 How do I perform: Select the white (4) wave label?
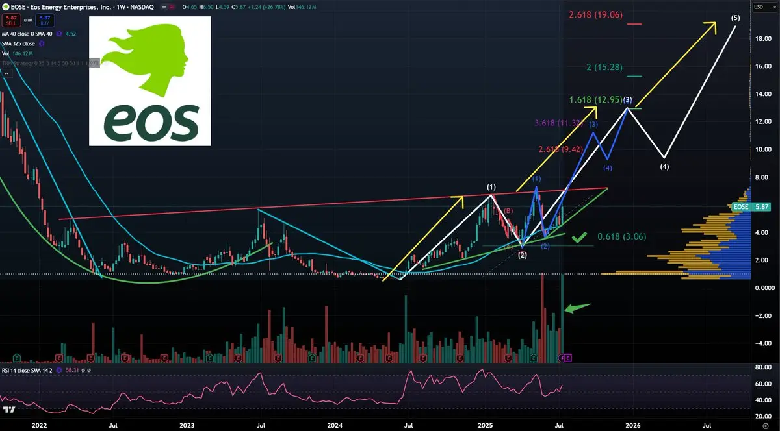click(664, 167)
